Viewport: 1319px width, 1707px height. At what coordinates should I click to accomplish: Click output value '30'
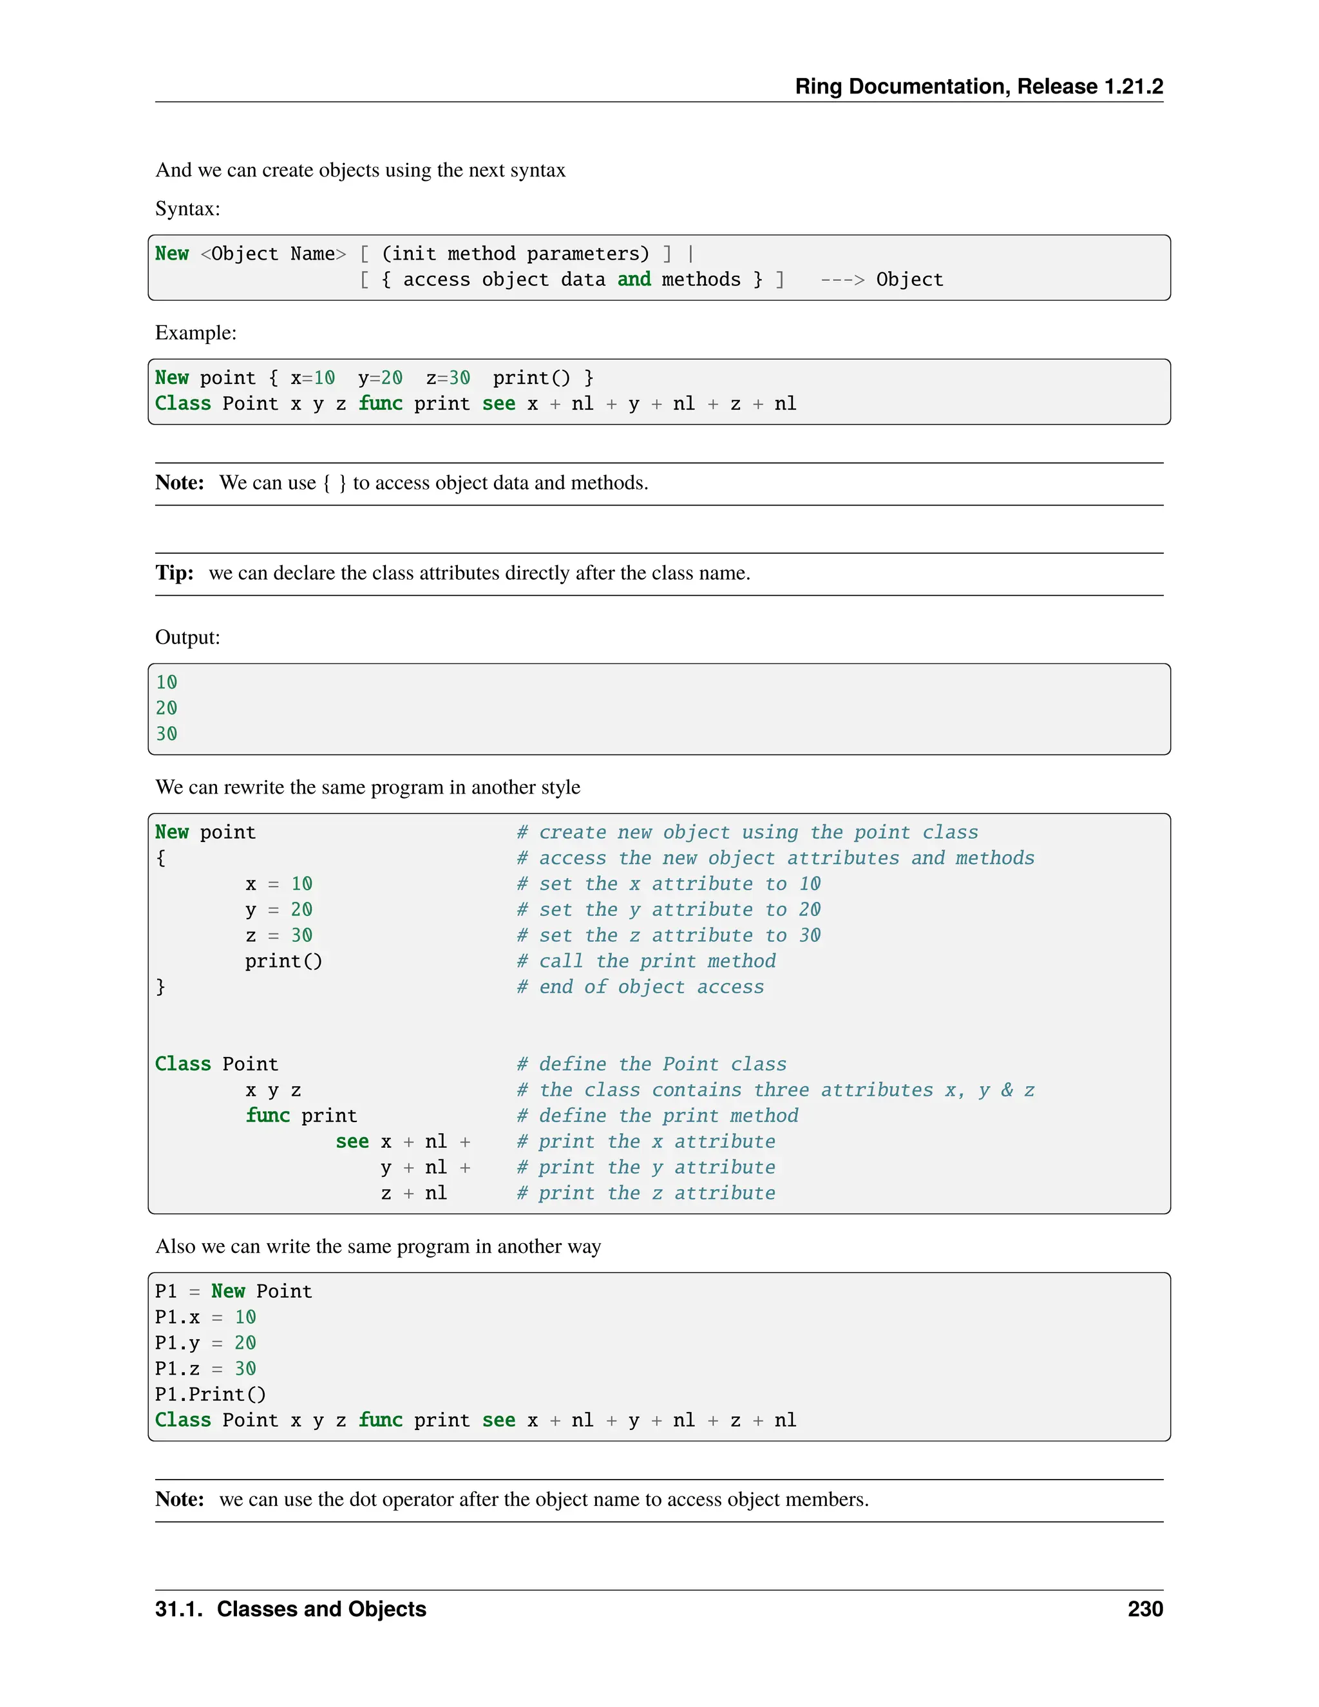(x=166, y=734)
